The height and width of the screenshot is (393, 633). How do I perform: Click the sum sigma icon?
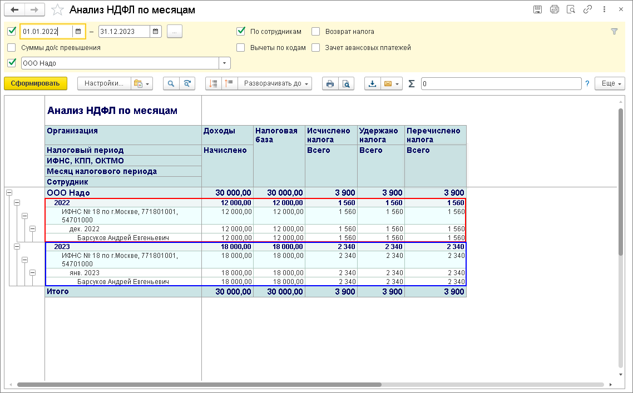click(x=412, y=83)
